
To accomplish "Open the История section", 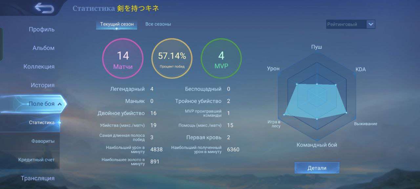I will pyautogui.click(x=43, y=85).
